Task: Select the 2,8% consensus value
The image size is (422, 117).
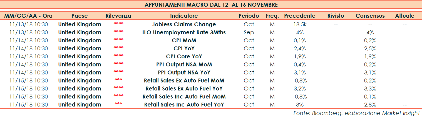Action: point(370,105)
